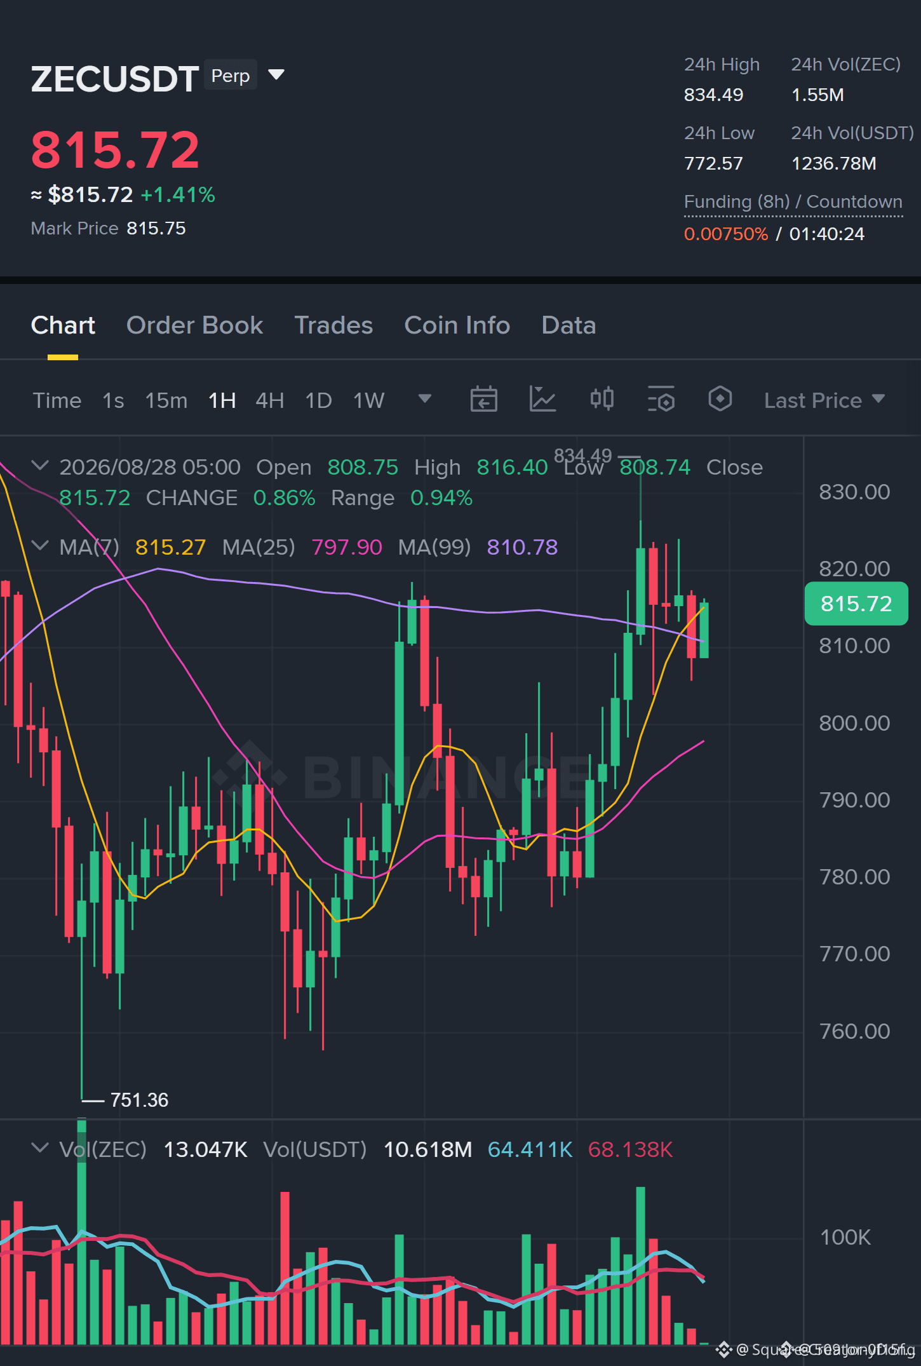Open Funding (8h) / Countdown details
The width and height of the screenshot is (921, 1366).
pyautogui.click(x=793, y=201)
